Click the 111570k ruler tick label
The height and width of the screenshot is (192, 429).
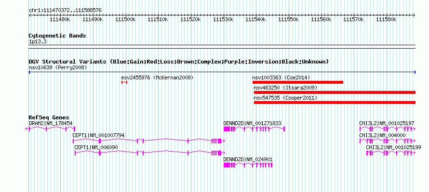(x=353, y=19)
